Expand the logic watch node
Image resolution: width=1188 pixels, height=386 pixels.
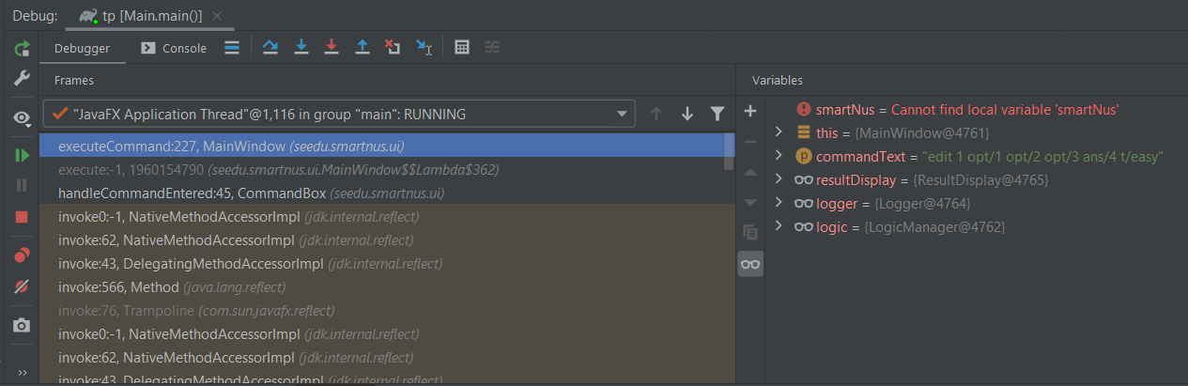(x=779, y=226)
